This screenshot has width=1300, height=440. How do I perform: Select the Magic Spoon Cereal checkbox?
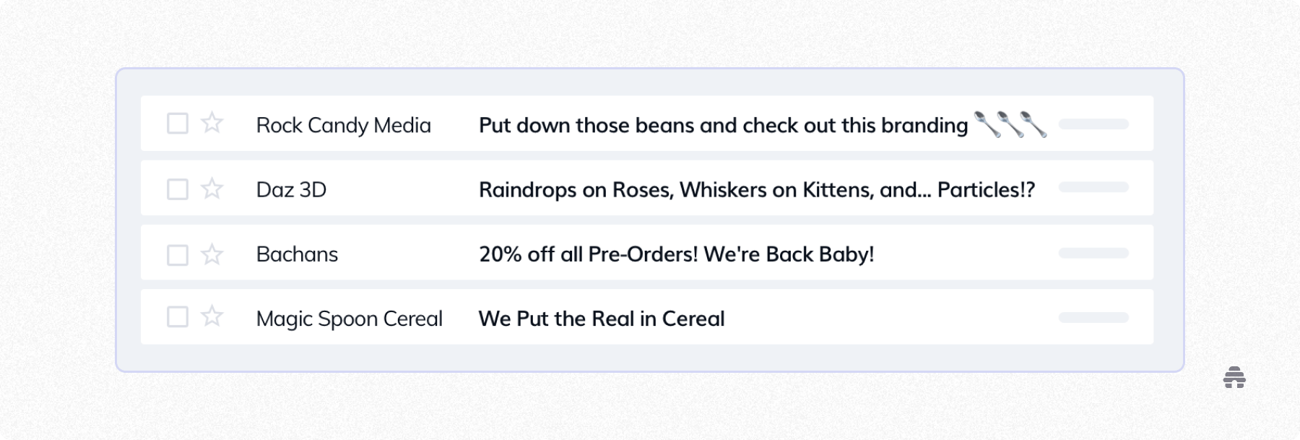pyautogui.click(x=178, y=317)
